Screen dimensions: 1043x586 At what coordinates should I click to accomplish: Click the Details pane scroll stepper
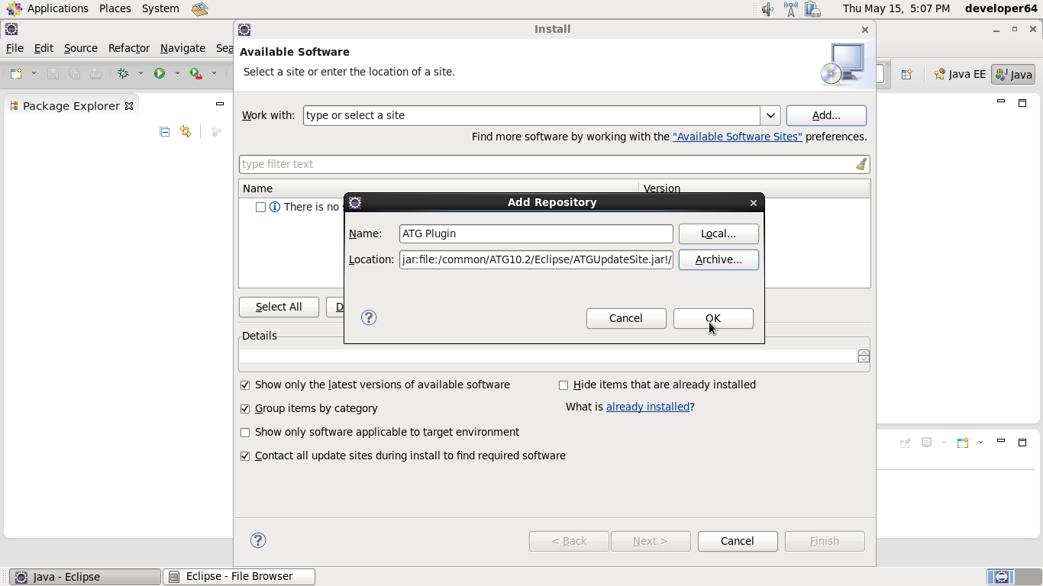coord(864,356)
